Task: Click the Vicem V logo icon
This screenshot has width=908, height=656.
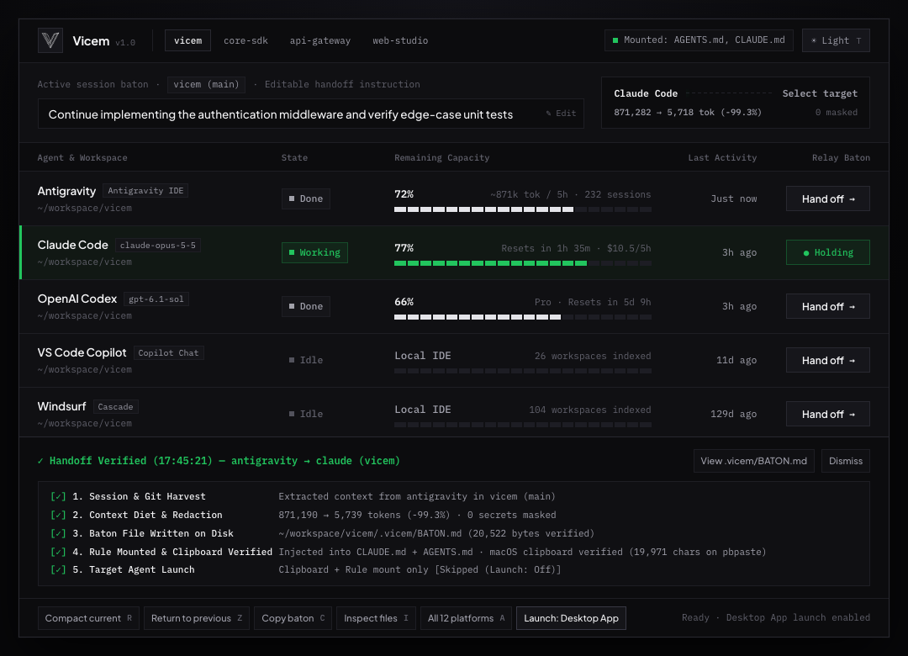Action: (50, 40)
